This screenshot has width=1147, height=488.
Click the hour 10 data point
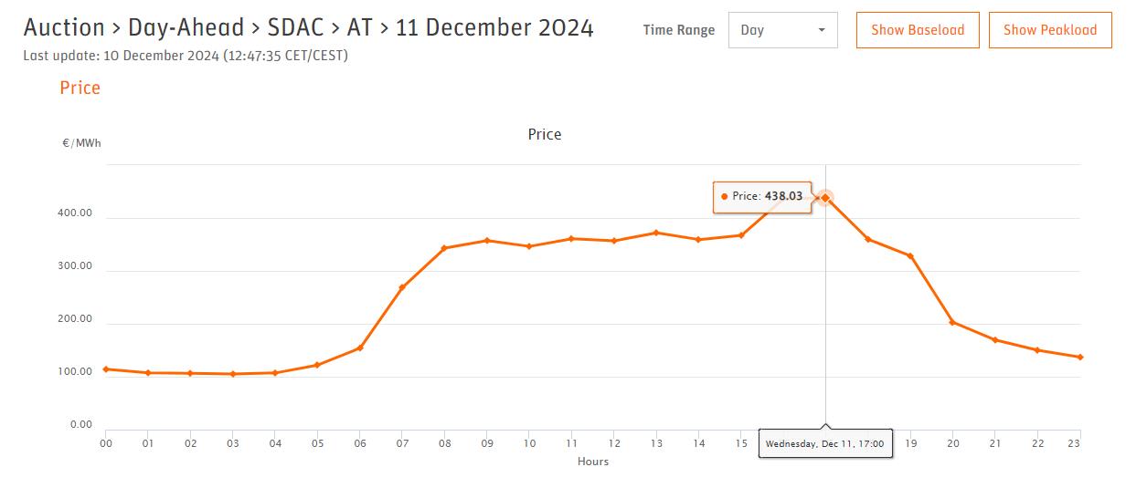[x=529, y=246]
